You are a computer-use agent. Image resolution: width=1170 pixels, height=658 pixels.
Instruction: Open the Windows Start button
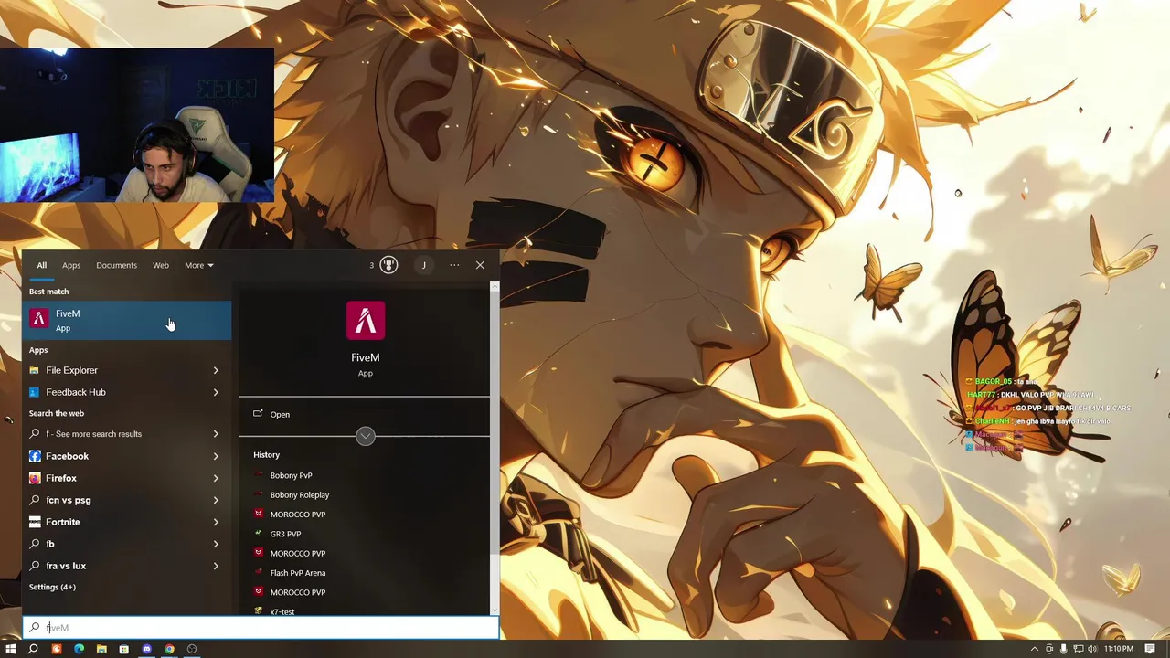click(11, 649)
